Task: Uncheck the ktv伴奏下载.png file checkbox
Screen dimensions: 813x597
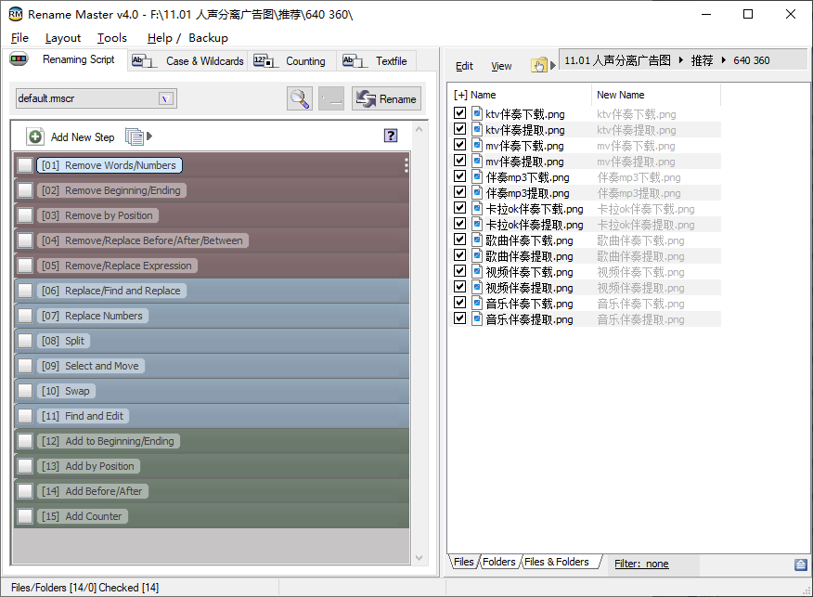Action: tap(460, 114)
